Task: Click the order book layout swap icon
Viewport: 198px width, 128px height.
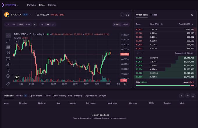Action: [x=192, y=15]
